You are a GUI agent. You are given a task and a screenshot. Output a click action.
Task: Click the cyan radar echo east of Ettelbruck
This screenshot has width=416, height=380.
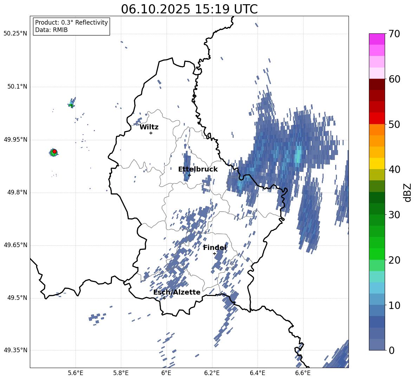(298, 156)
